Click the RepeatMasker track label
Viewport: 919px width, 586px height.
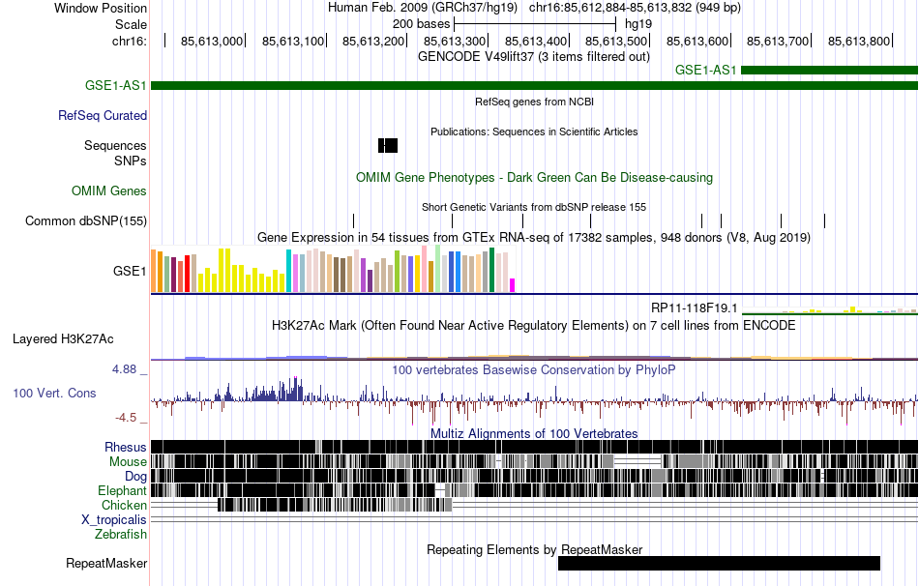106,564
